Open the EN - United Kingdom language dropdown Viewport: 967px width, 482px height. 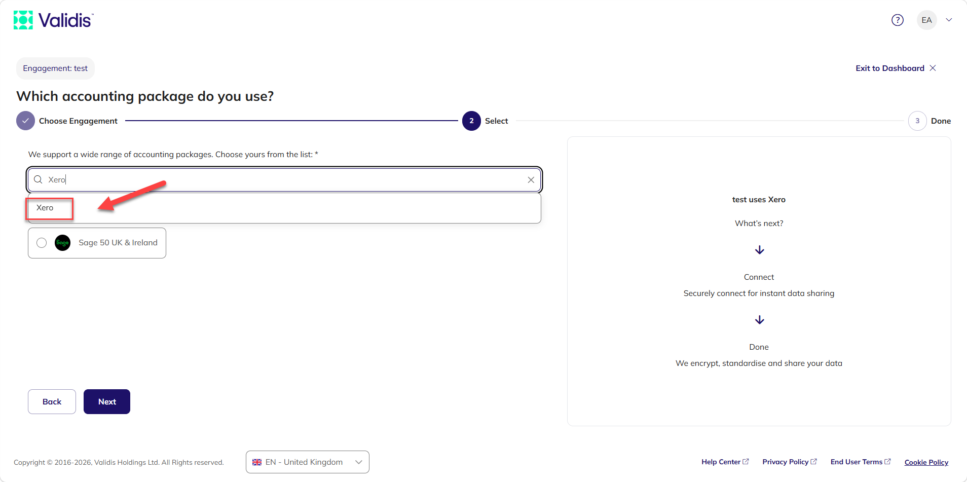tap(308, 462)
